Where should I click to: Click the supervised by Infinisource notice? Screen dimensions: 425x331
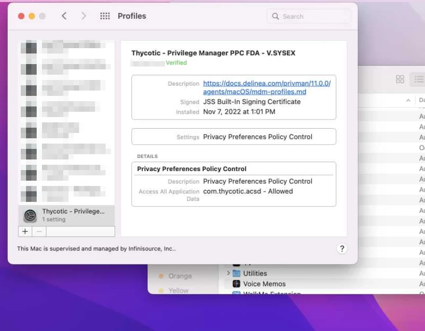point(96,249)
